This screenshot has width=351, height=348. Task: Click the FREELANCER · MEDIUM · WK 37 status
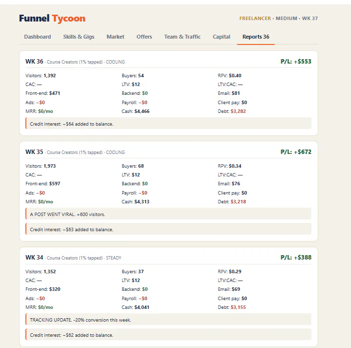click(279, 19)
